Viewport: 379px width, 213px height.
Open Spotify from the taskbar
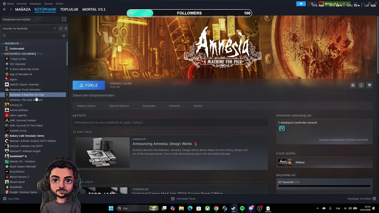[242, 208]
